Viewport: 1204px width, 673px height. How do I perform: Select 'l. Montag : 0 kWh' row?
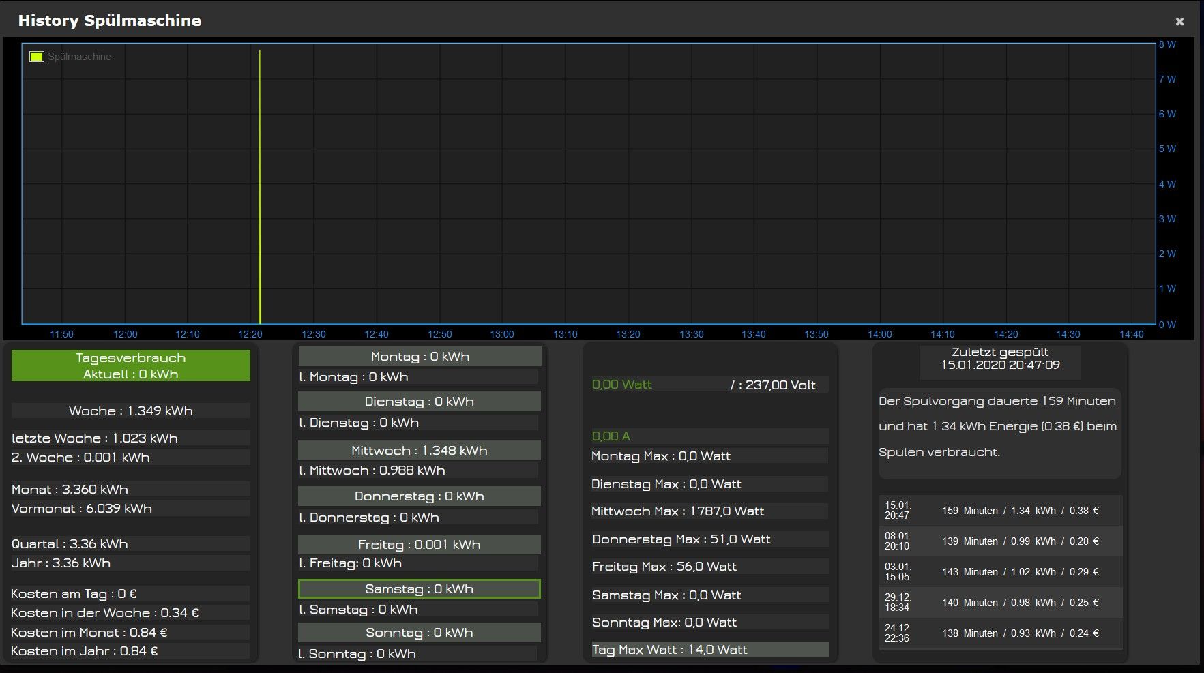(x=418, y=376)
